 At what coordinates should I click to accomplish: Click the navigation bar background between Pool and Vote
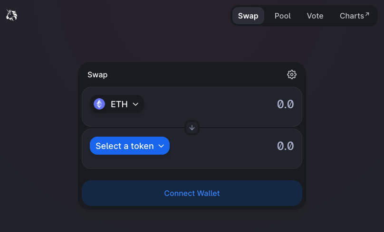point(299,16)
